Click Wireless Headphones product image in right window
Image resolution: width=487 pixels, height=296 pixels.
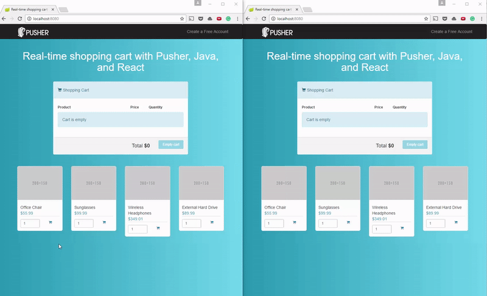pos(391,183)
